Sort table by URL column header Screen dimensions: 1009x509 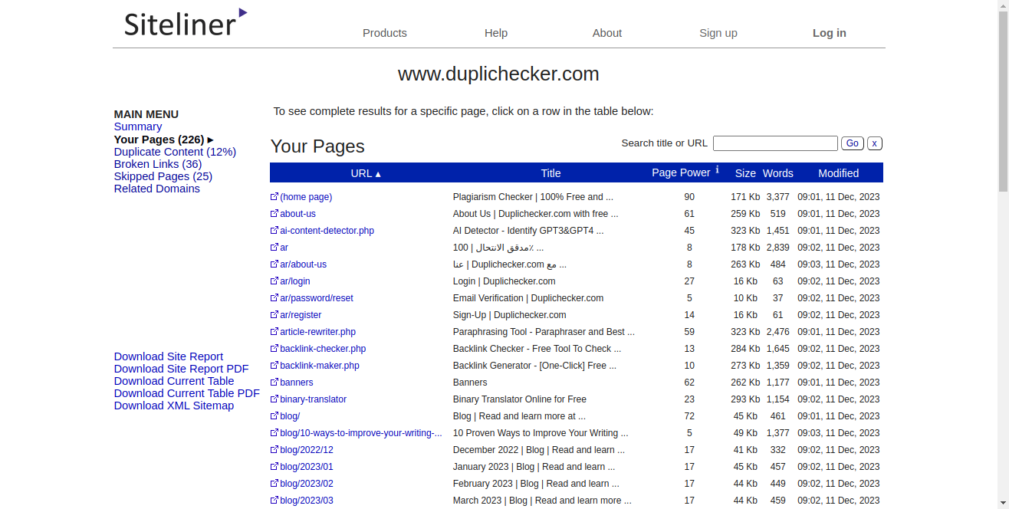(365, 173)
